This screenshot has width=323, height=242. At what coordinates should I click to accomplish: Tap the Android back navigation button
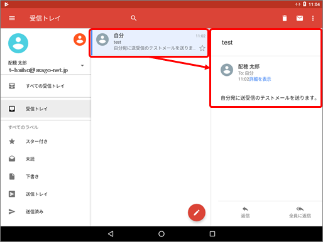click(111, 234)
